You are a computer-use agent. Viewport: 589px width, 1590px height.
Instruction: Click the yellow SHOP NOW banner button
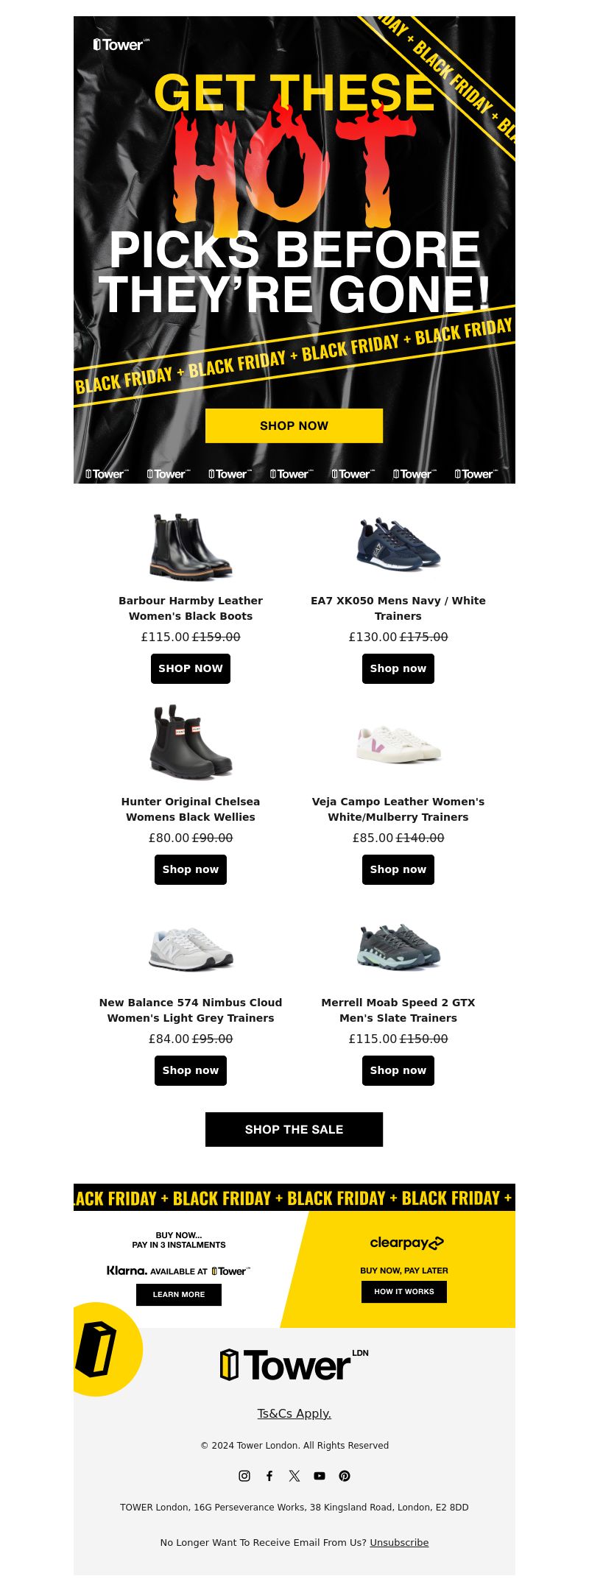(294, 425)
